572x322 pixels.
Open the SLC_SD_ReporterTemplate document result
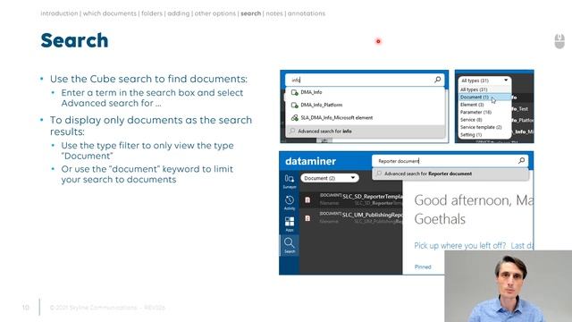(x=351, y=199)
